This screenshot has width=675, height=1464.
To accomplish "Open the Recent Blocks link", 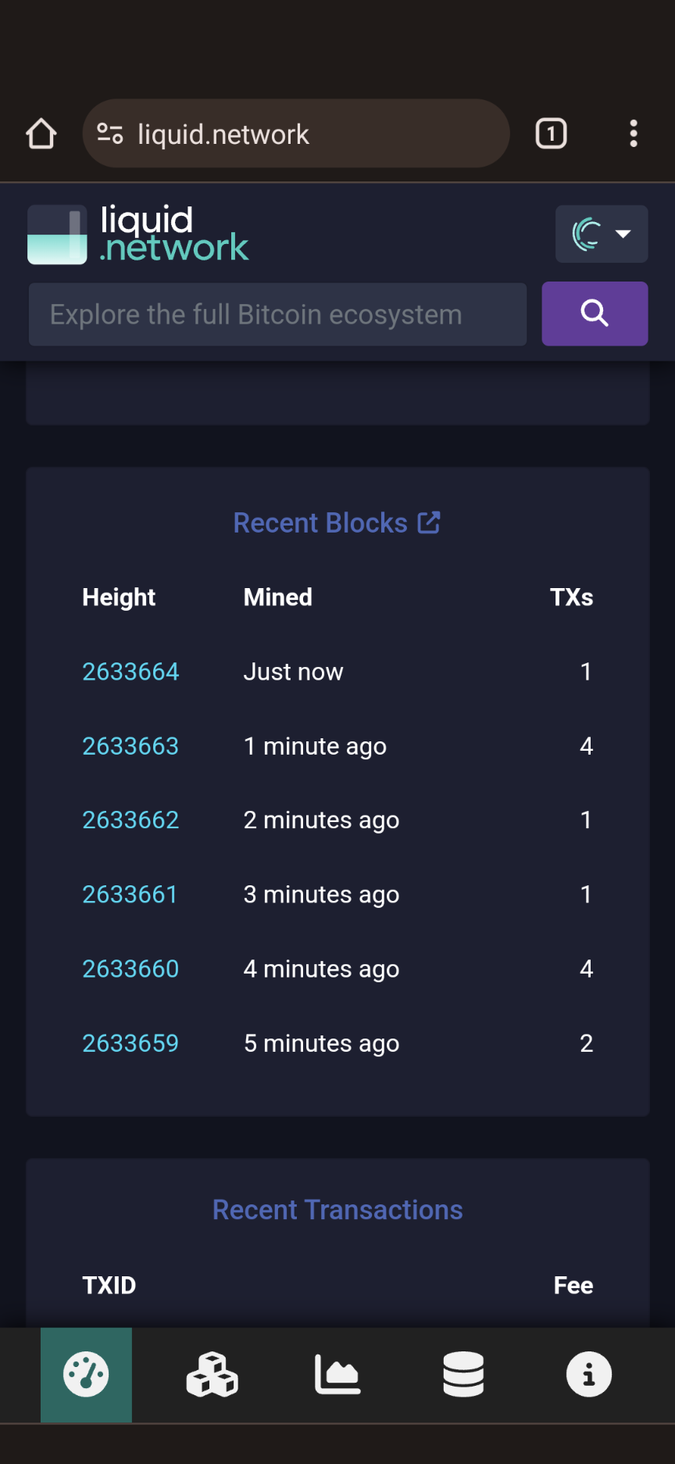I will pos(337,523).
